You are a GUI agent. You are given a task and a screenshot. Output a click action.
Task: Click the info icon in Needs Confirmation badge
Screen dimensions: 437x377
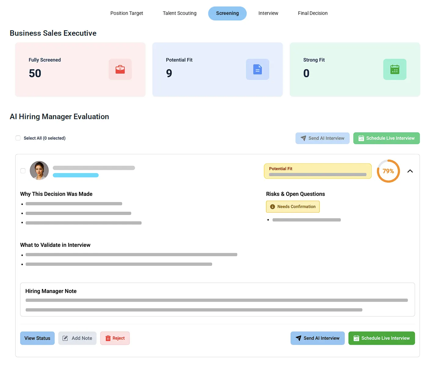point(272,207)
